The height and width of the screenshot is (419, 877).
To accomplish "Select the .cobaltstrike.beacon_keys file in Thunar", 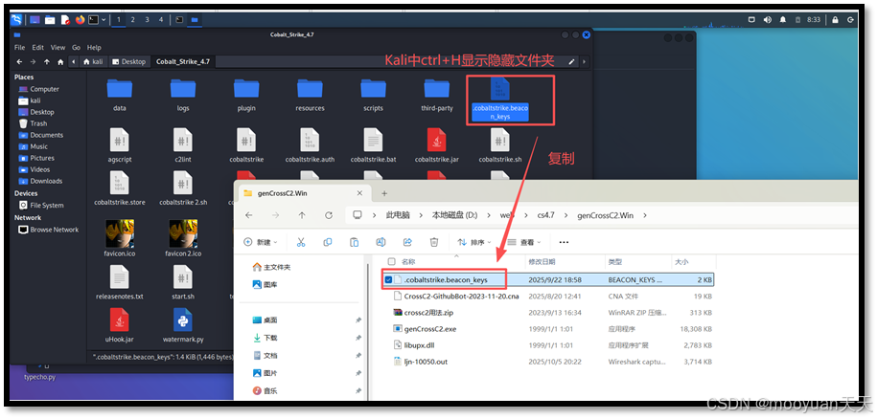I will pos(500,99).
